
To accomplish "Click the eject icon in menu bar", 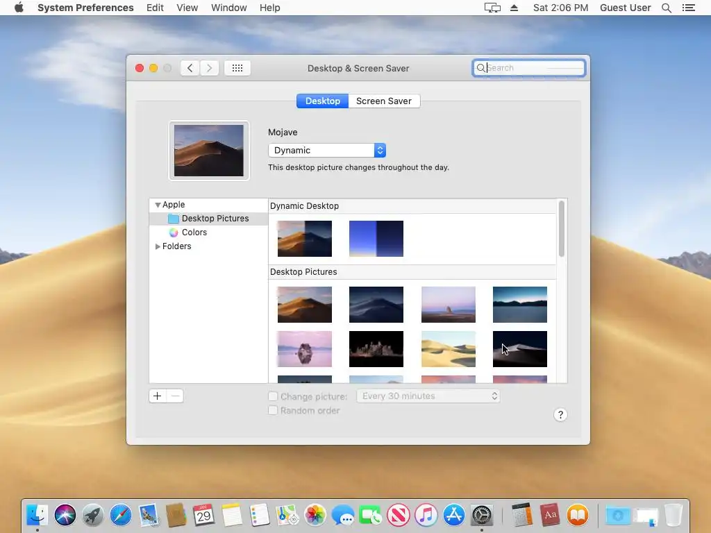I will (514, 8).
